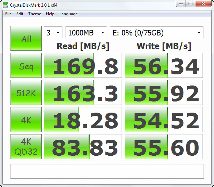Screen dimensions: 214x187
Task: Click the Seq read result 169.8
Action: pos(83,65)
